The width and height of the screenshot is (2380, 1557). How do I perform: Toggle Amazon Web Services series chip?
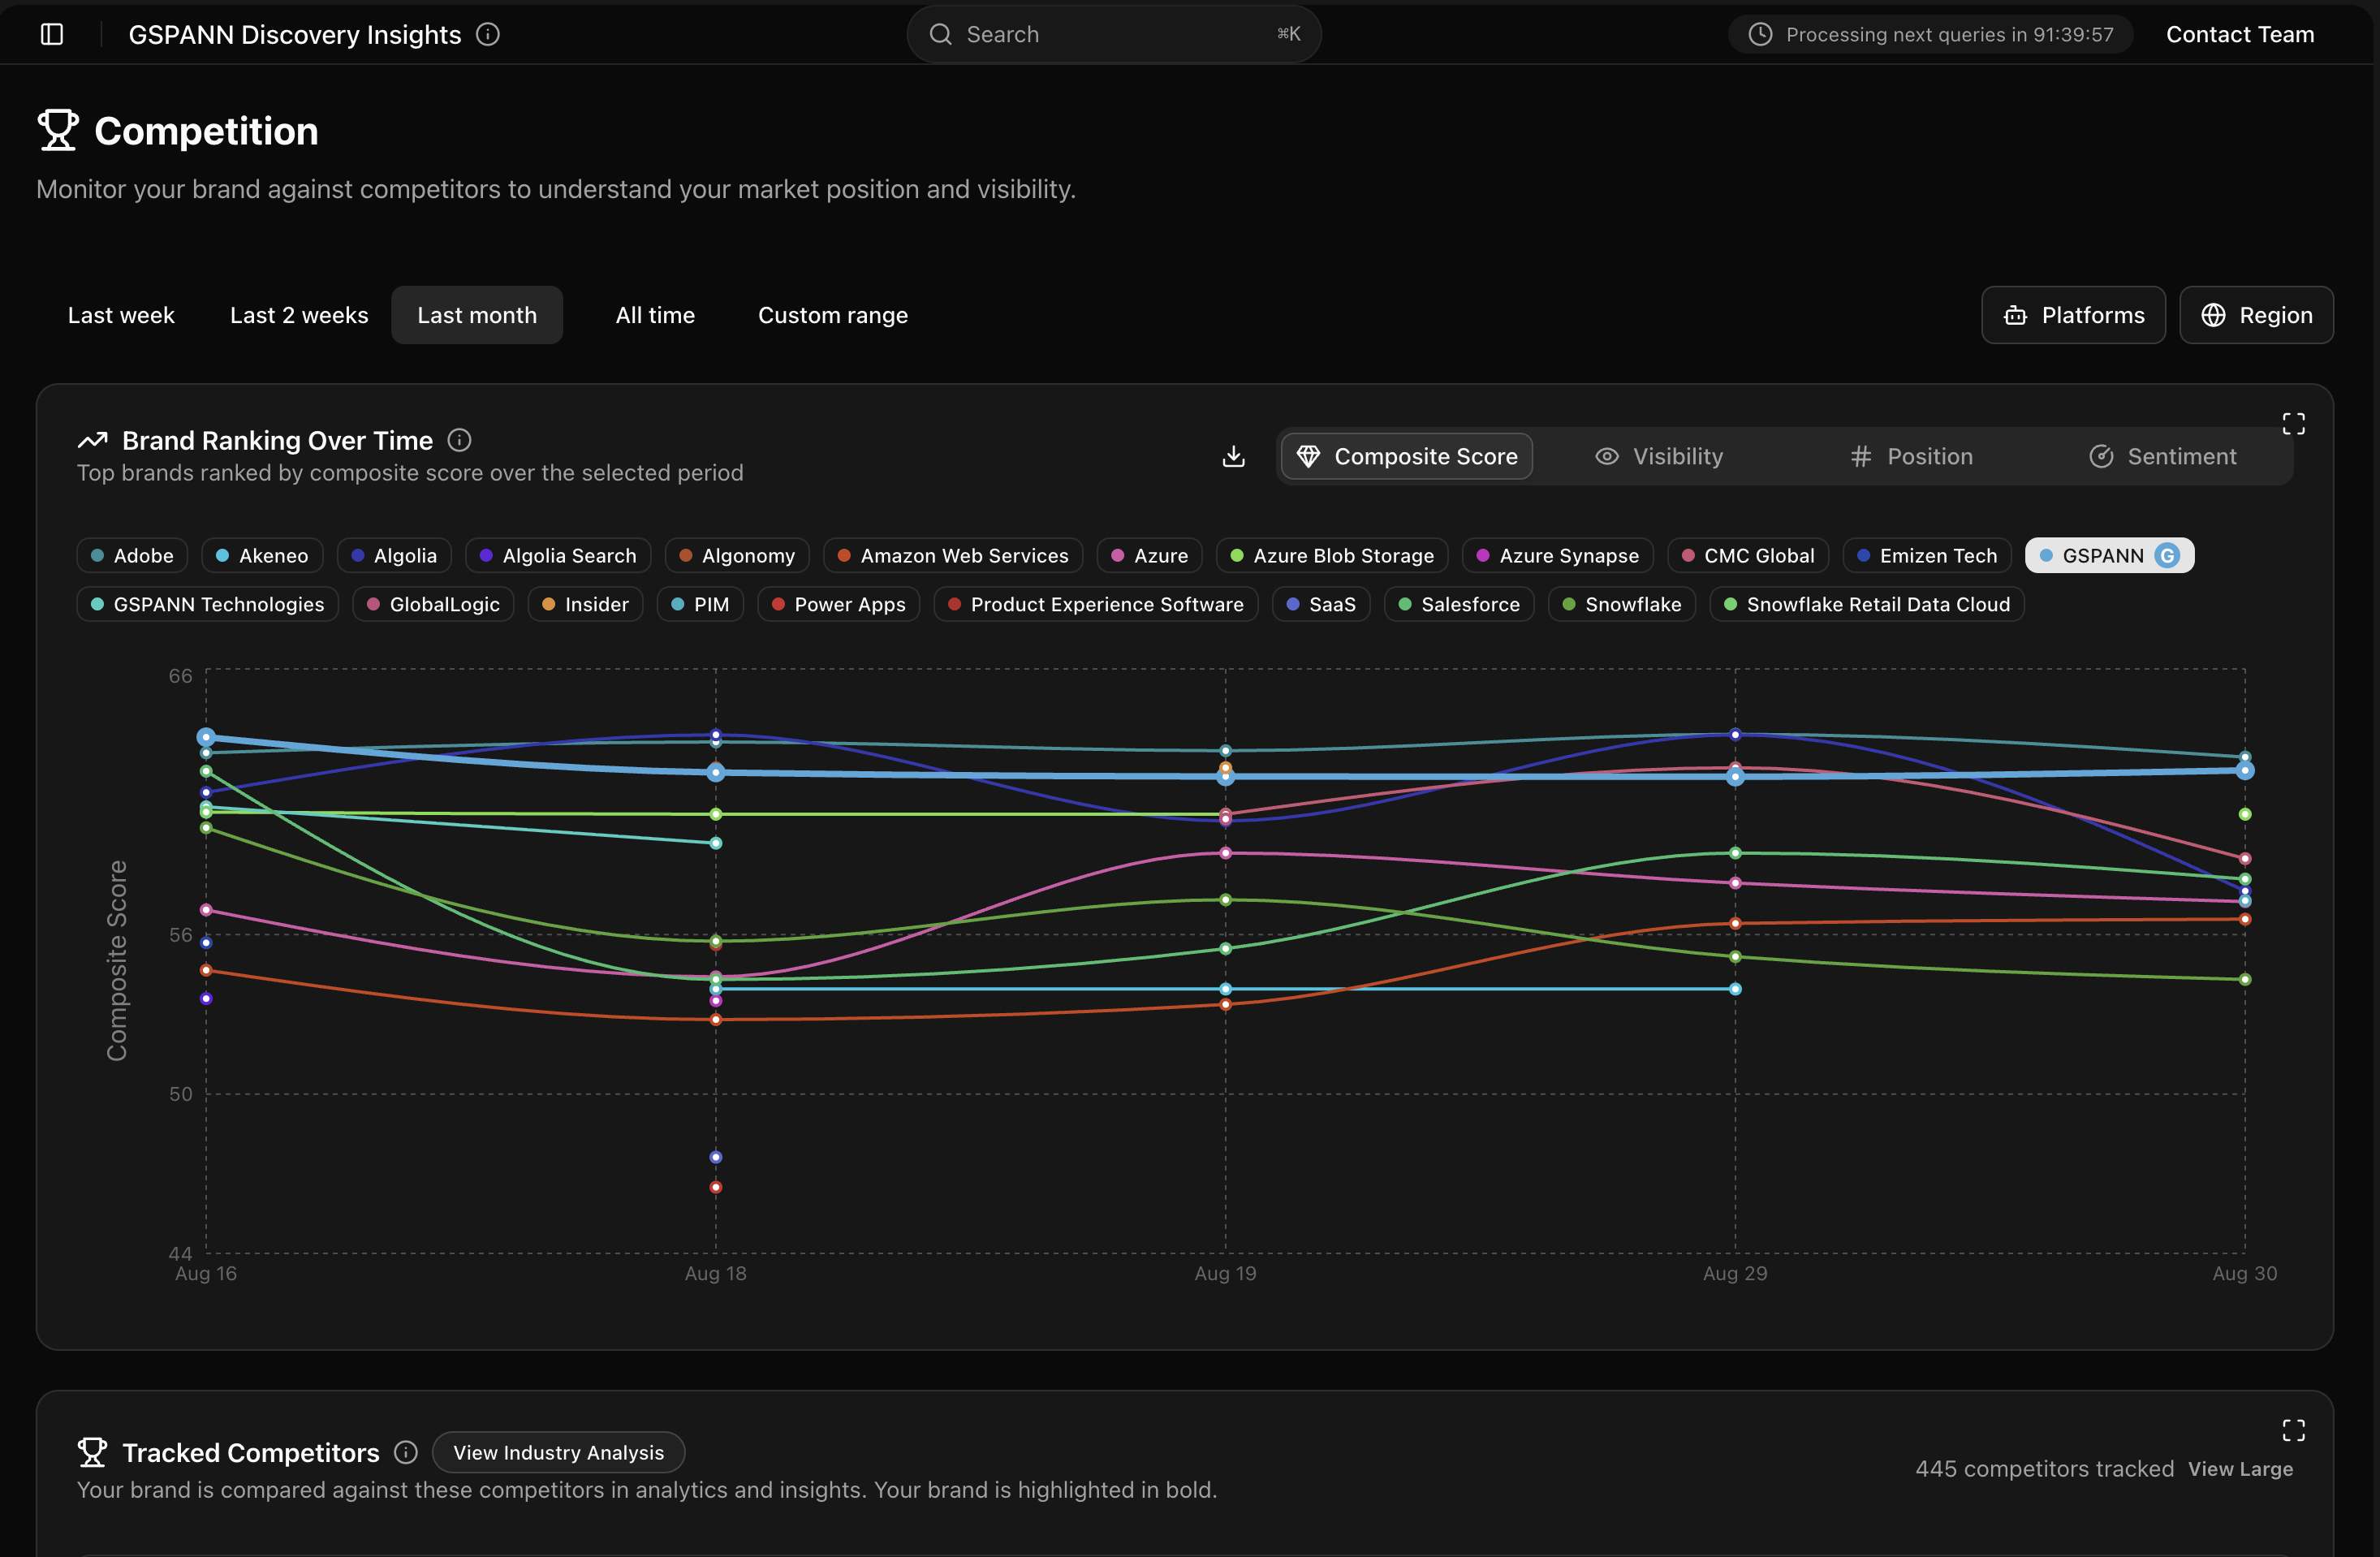953,555
